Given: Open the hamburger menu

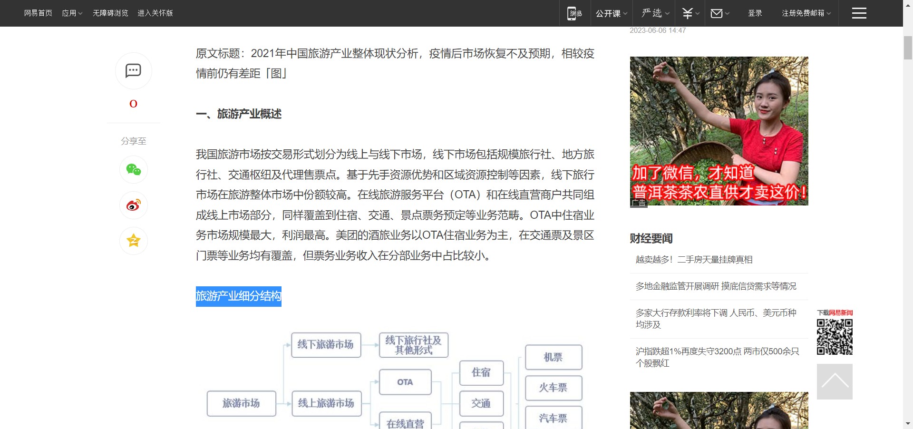Looking at the screenshot, I should click(859, 13).
